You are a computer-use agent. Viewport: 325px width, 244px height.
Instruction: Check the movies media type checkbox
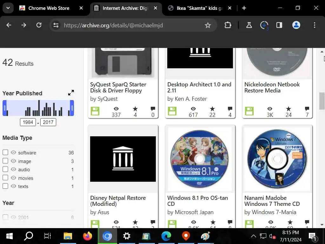pyautogui.click(x=5, y=178)
